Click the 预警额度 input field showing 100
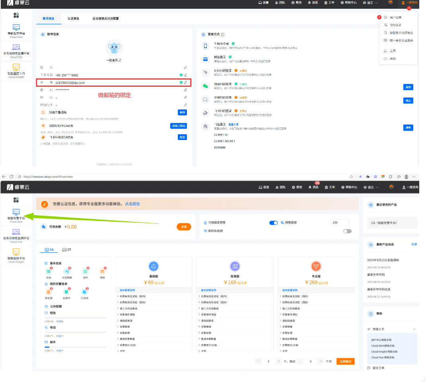 [340, 223]
